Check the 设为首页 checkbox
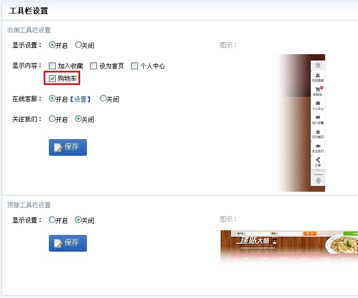This screenshot has width=358, height=298. click(x=93, y=66)
